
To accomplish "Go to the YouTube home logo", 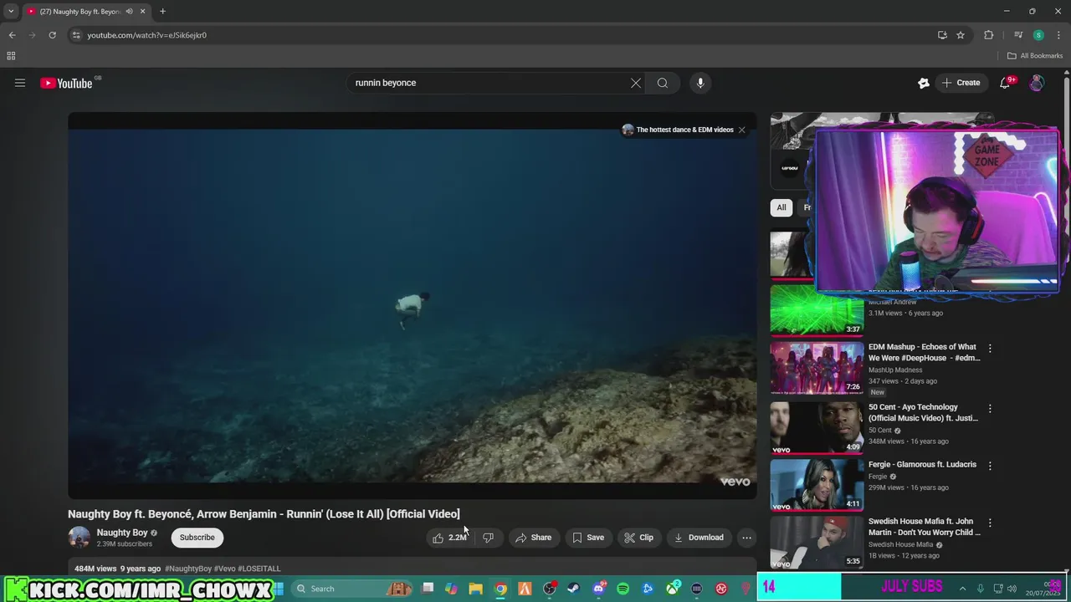I will pos(66,83).
